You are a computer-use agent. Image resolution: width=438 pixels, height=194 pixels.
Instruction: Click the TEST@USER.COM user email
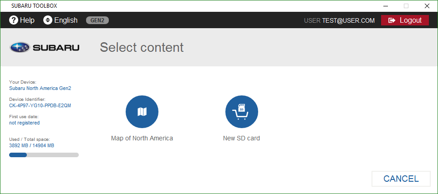coord(348,20)
